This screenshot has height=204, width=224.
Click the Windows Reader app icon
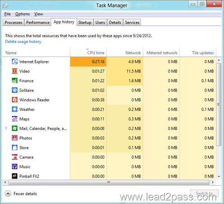(14, 100)
